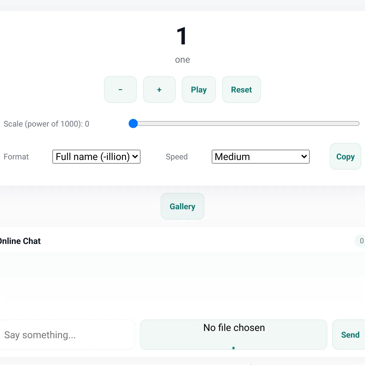Click the blue scale slider handle
This screenshot has width=365, height=365.
coord(133,123)
